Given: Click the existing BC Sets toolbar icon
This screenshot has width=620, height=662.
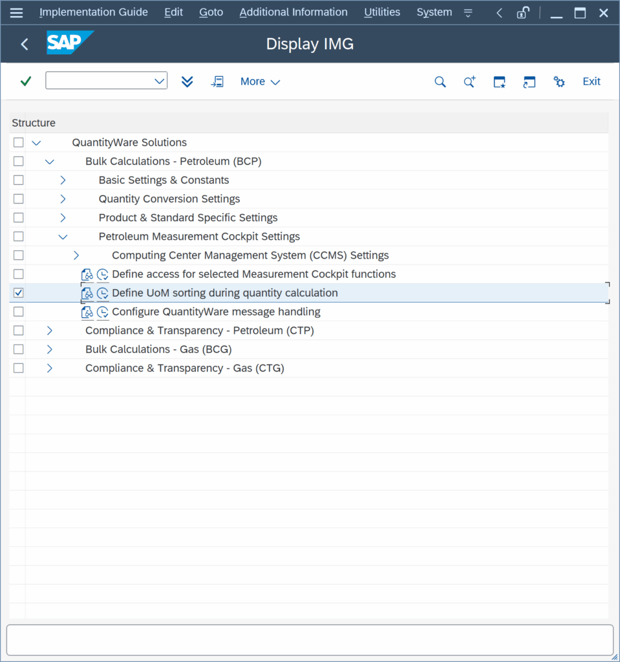Looking at the screenshot, I should coord(217,81).
